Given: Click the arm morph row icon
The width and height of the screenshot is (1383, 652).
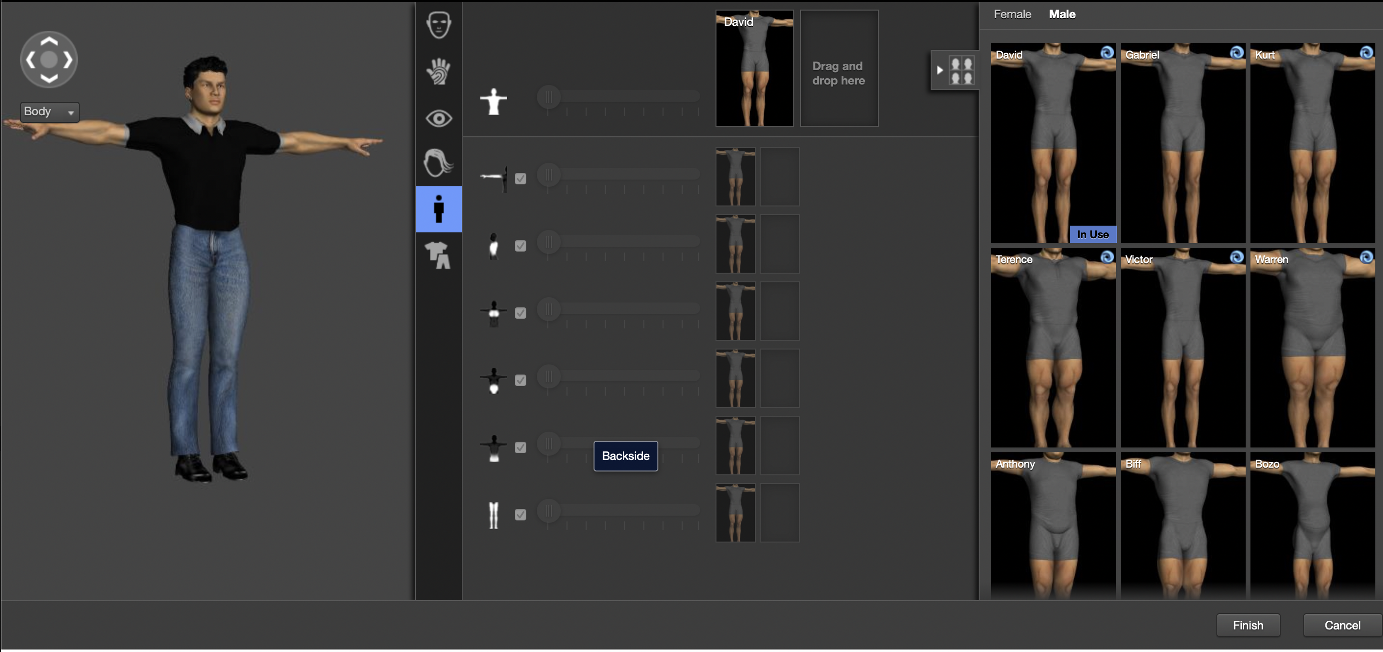Looking at the screenshot, I should click(493, 178).
